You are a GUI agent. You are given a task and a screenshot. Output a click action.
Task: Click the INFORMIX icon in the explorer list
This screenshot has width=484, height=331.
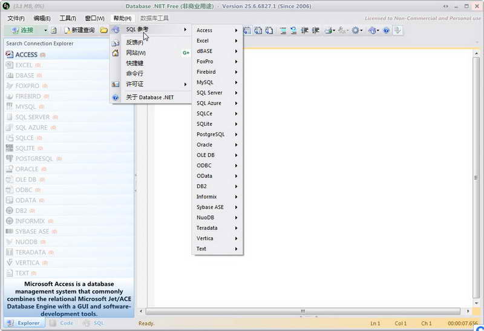click(x=10, y=221)
